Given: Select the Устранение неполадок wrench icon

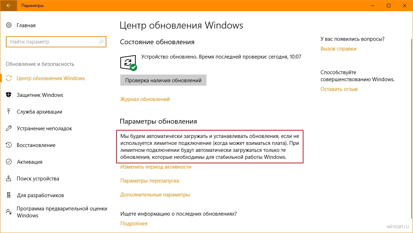Looking at the screenshot, I should (9, 128).
